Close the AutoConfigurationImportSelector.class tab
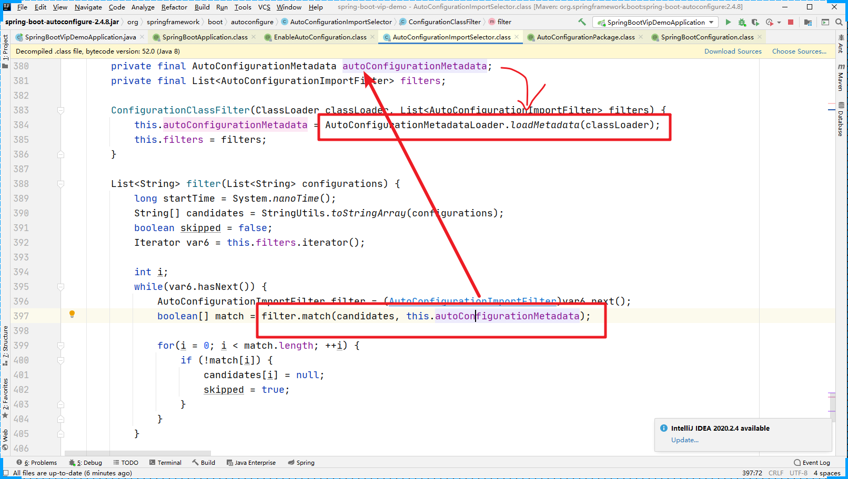This screenshot has width=848, height=479. coord(517,37)
